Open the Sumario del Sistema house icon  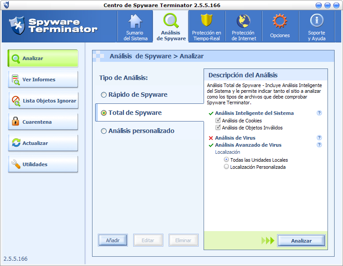click(135, 21)
